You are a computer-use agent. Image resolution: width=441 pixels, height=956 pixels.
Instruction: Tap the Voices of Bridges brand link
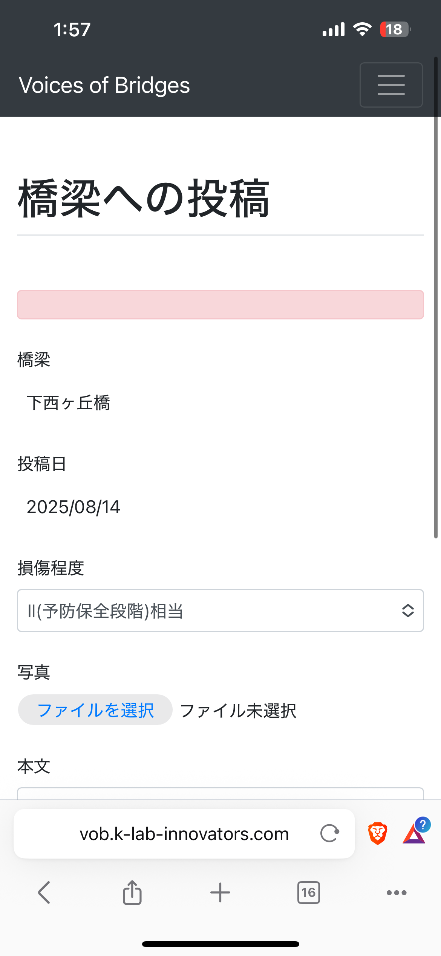[x=104, y=85]
